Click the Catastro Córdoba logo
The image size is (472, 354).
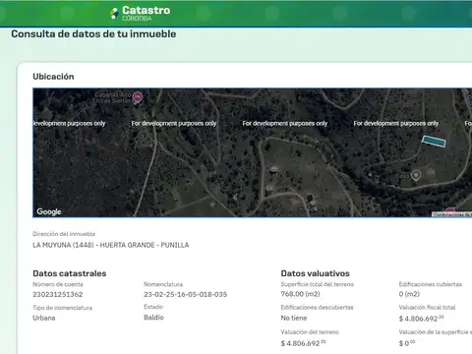[141, 14]
